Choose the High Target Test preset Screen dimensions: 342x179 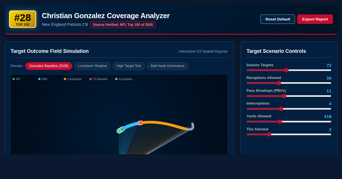(x=129, y=66)
